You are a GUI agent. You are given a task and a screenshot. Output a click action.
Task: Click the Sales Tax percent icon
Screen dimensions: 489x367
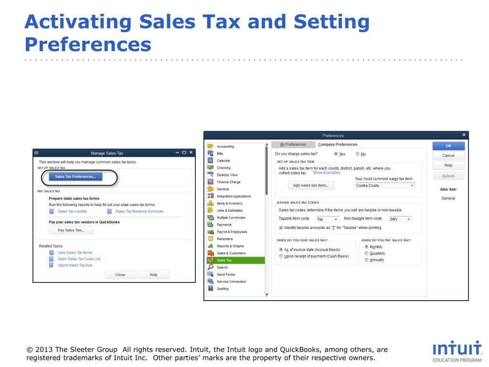click(x=211, y=260)
